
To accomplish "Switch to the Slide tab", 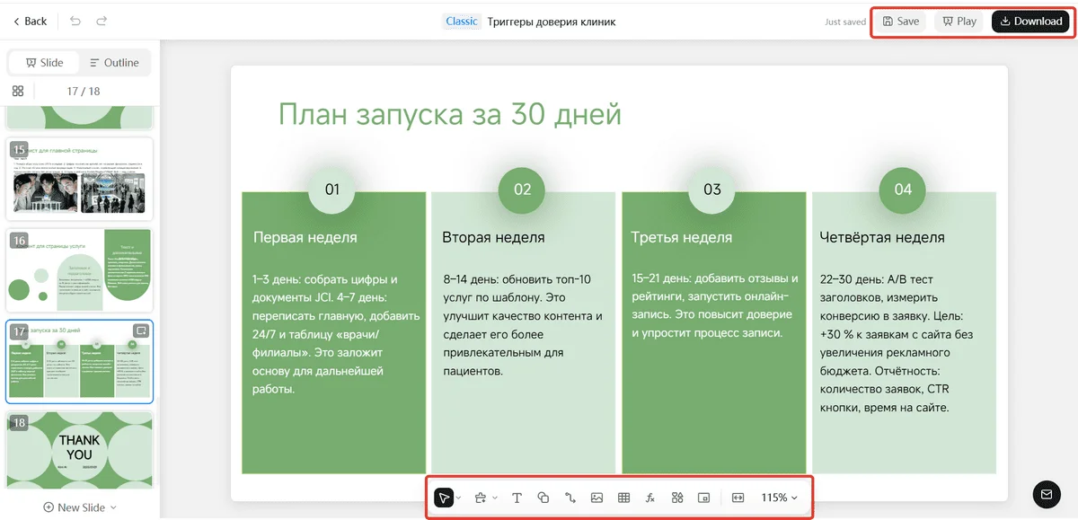I will (x=44, y=63).
